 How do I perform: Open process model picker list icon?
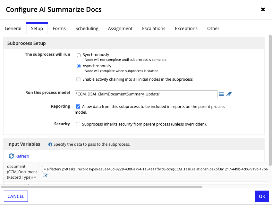click(221, 94)
